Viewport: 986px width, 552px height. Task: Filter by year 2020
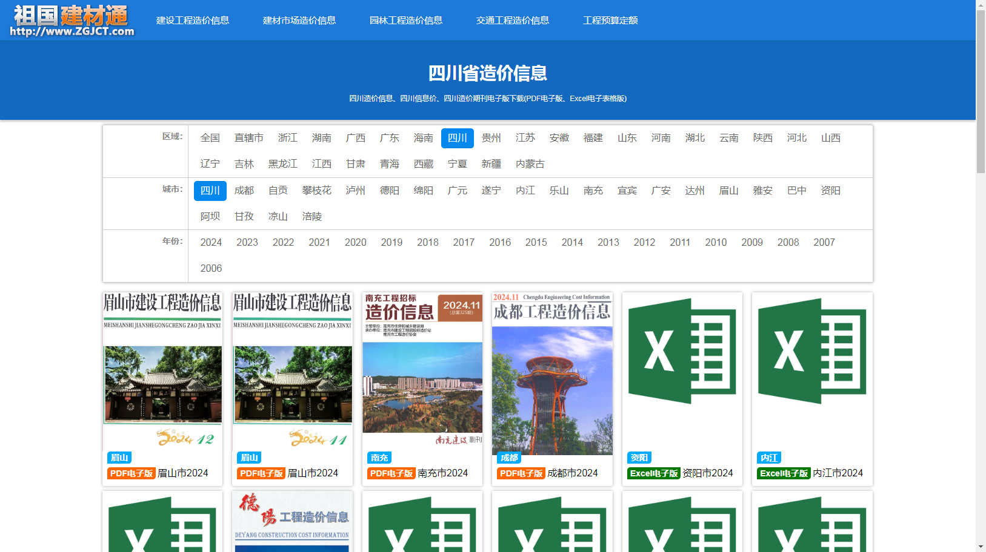[356, 243]
